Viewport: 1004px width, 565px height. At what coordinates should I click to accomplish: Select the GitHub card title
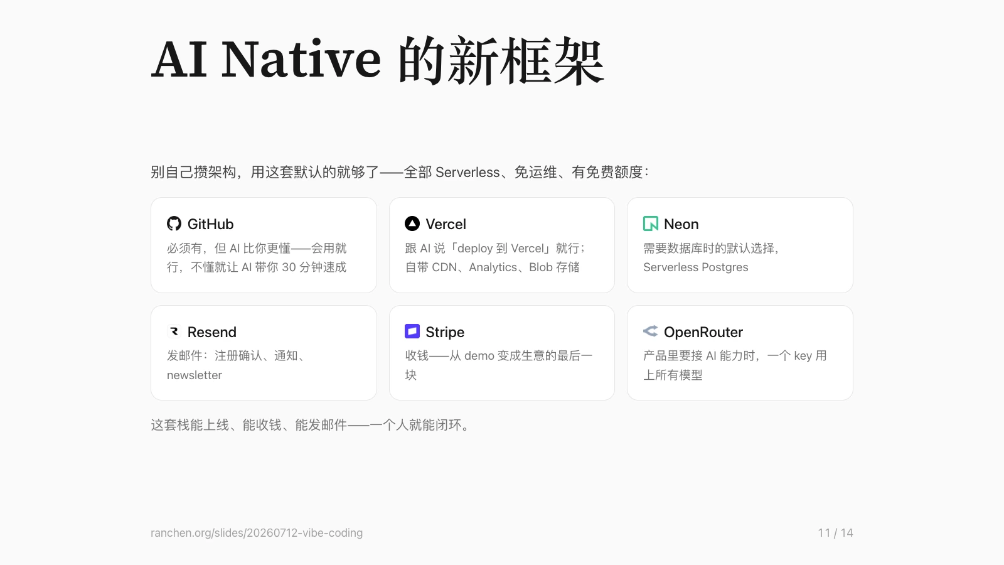click(210, 224)
